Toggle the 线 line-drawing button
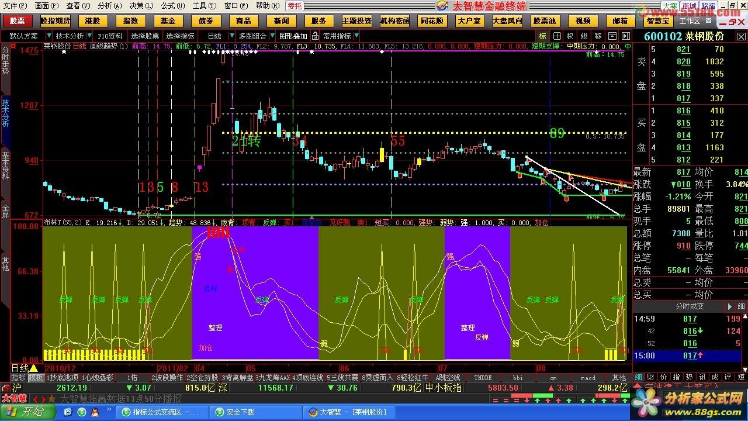The image size is (748, 421). tap(584, 36)
